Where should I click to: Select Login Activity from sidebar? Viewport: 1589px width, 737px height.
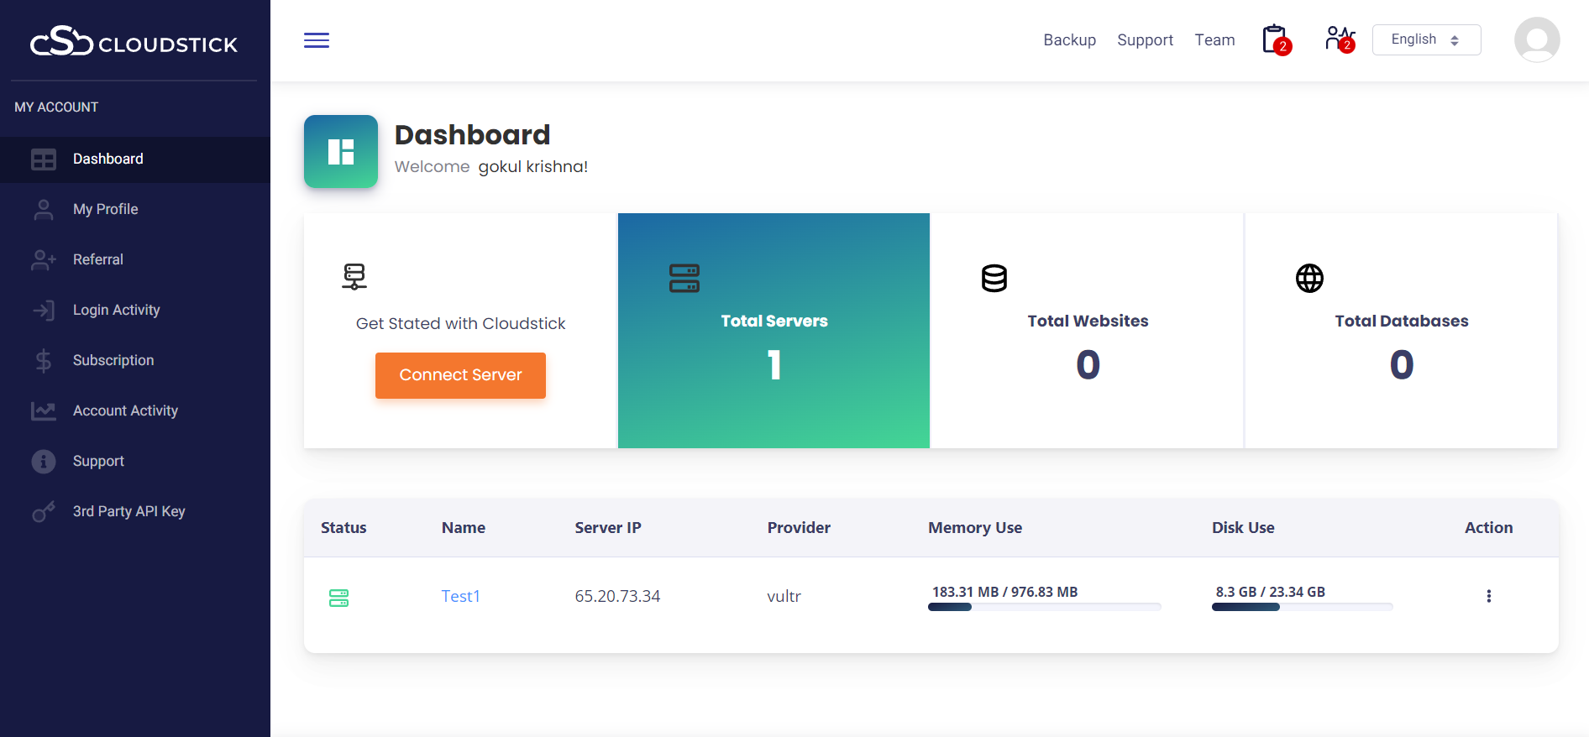pos(116,310)
